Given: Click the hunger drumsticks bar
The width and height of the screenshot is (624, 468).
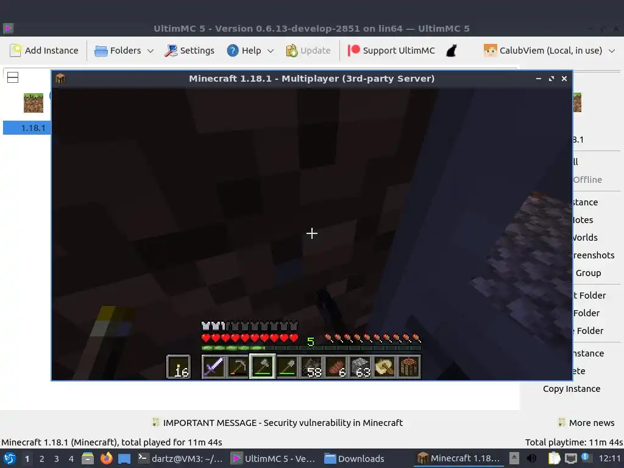Looking at the screenshot, I should [372, 338].
